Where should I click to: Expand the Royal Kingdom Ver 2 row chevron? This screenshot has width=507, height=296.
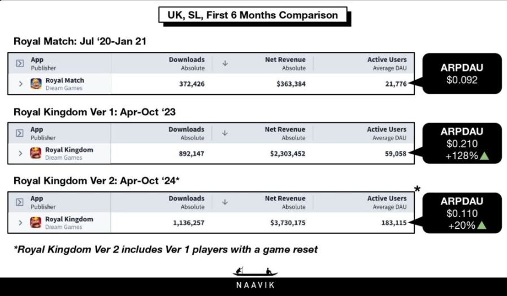tap(20, 223)
